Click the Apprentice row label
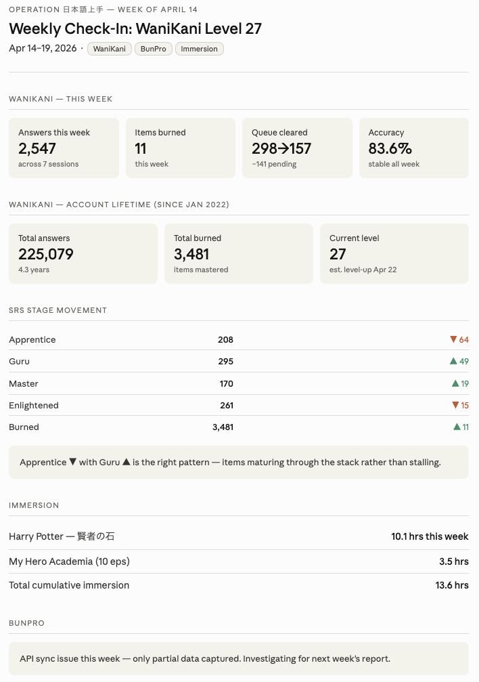 (x=32, y=340)
